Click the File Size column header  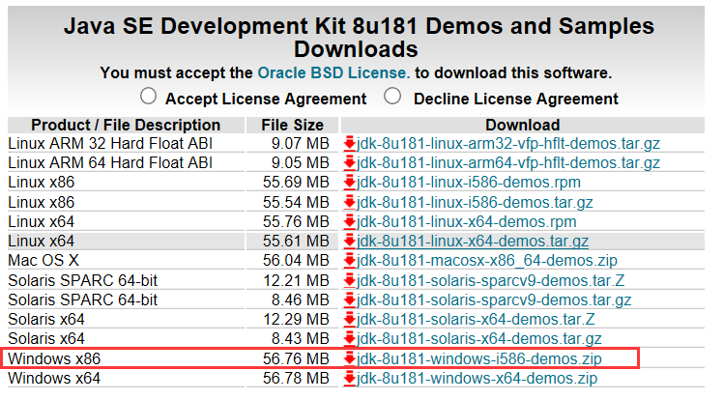(x=292, y=125)
